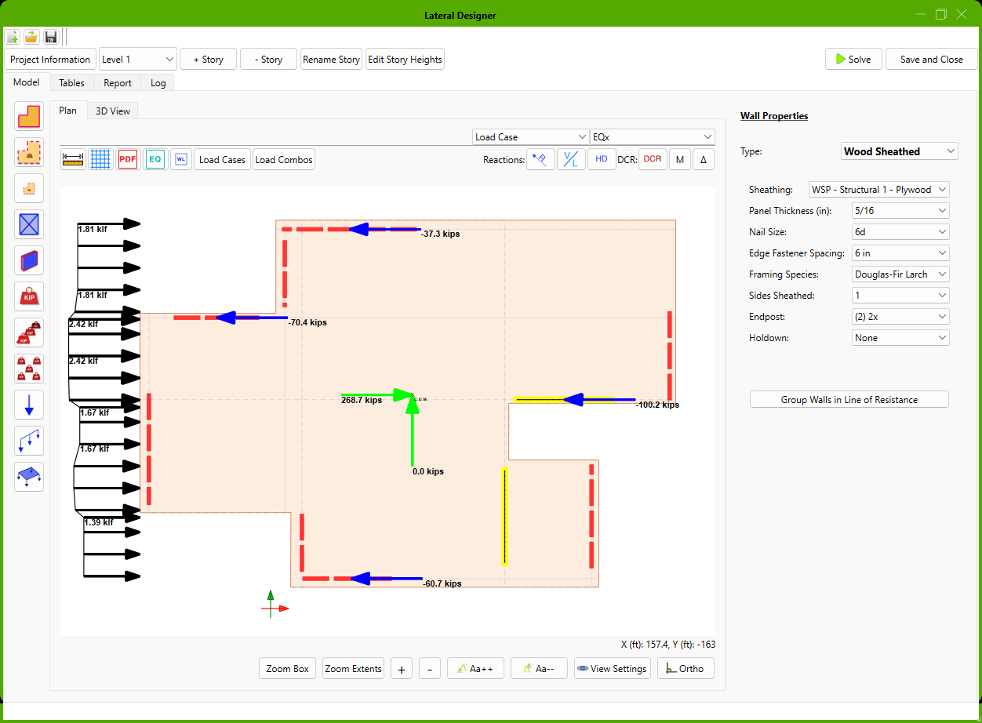The width and height of the screenshot is (982, 723).
Task: Toggle the V/L unit shear display
Action: (571, 159)
